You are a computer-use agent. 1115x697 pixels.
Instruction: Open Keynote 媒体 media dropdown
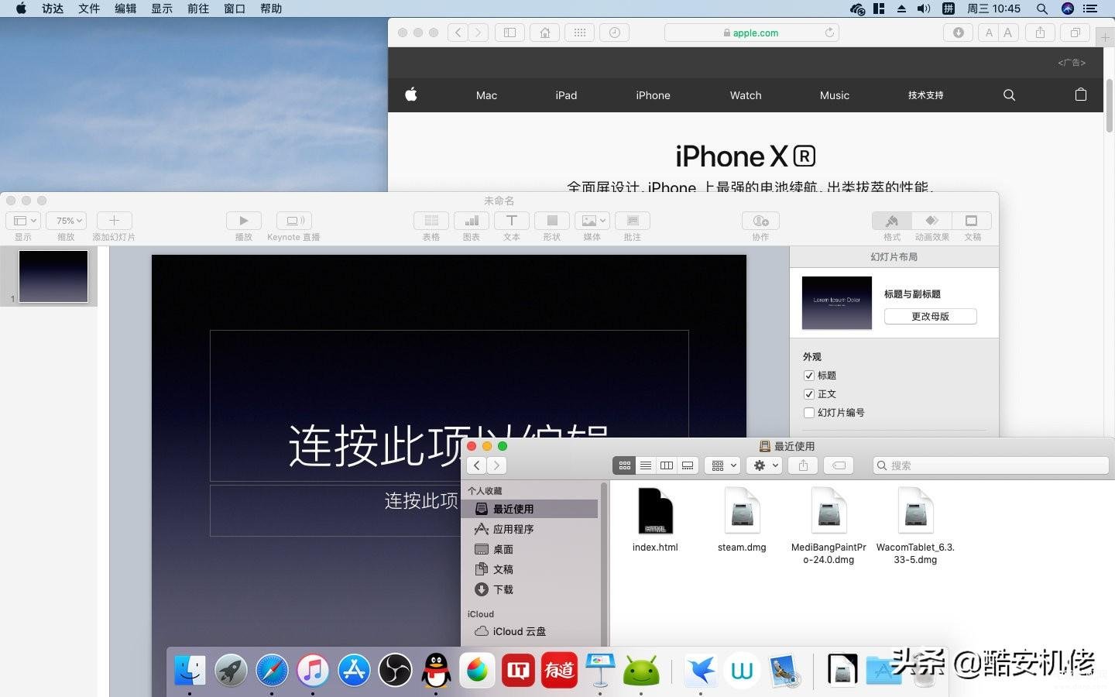click(592, 221)
